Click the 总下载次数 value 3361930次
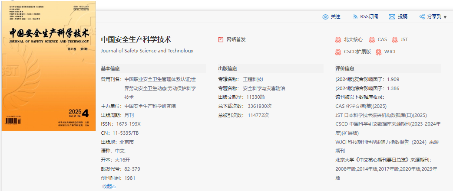Viewport: 453px width, 191px height. [260, 106]
